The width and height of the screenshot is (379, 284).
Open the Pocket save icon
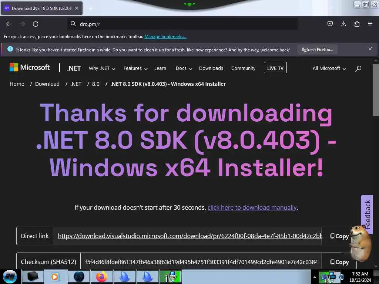pos(330,24)
